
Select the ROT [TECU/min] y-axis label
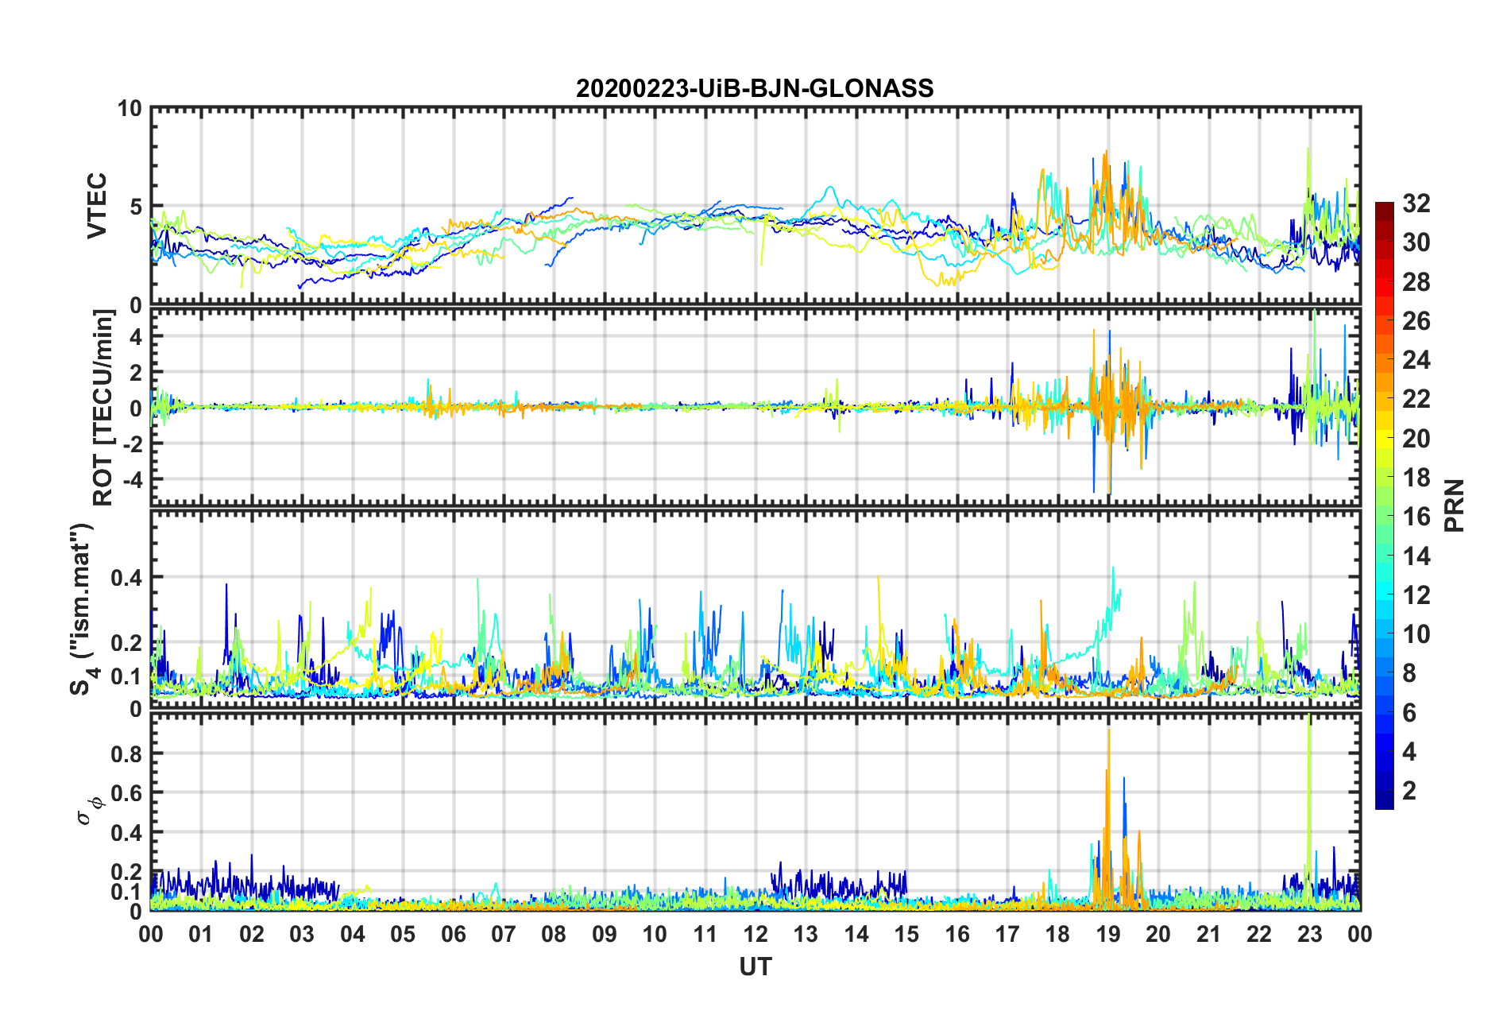[x=103, y=408]
